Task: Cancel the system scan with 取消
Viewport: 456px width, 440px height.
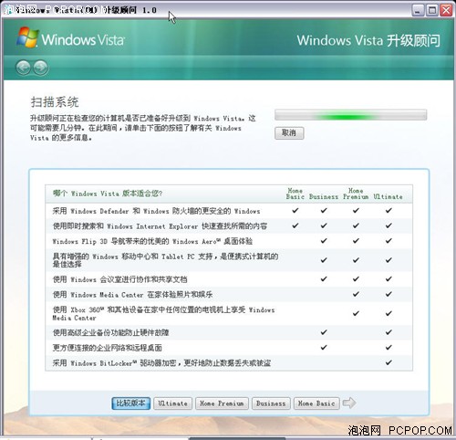Action: tap(289, 133)
